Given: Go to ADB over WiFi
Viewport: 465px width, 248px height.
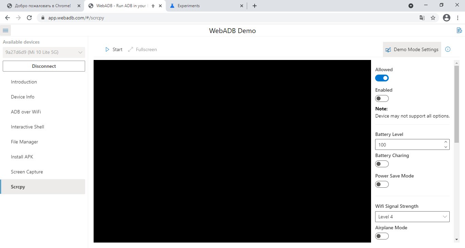Looking at the screenshot, I should tap(43, 112).
